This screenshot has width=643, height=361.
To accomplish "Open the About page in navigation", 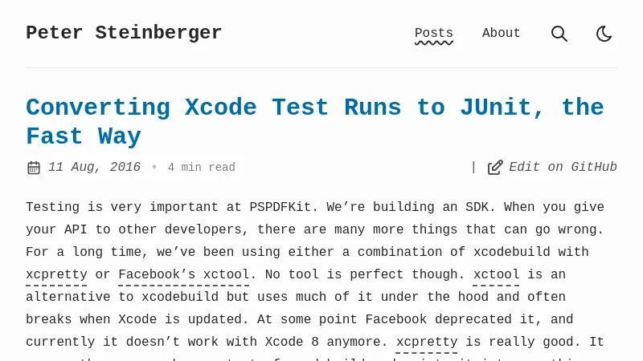I will [501, 34].
